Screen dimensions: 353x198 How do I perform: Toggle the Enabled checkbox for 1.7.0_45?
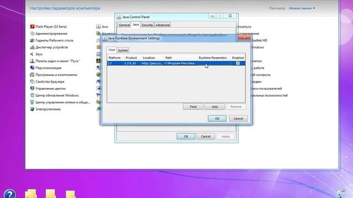coord(238,63)
